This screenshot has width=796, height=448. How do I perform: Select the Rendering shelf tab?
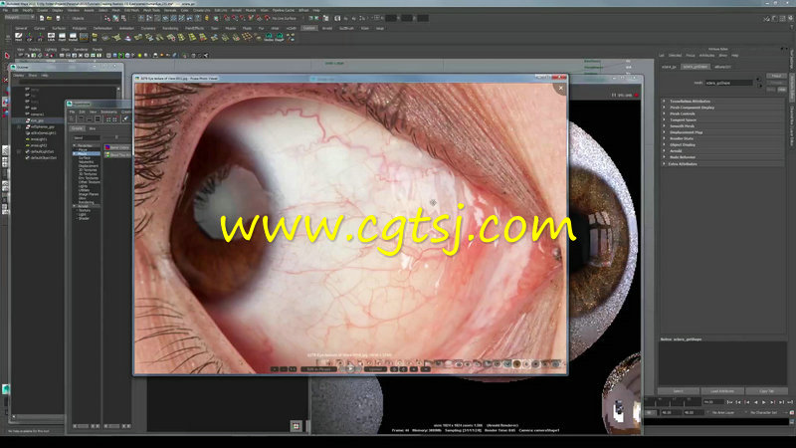[170, 29]
